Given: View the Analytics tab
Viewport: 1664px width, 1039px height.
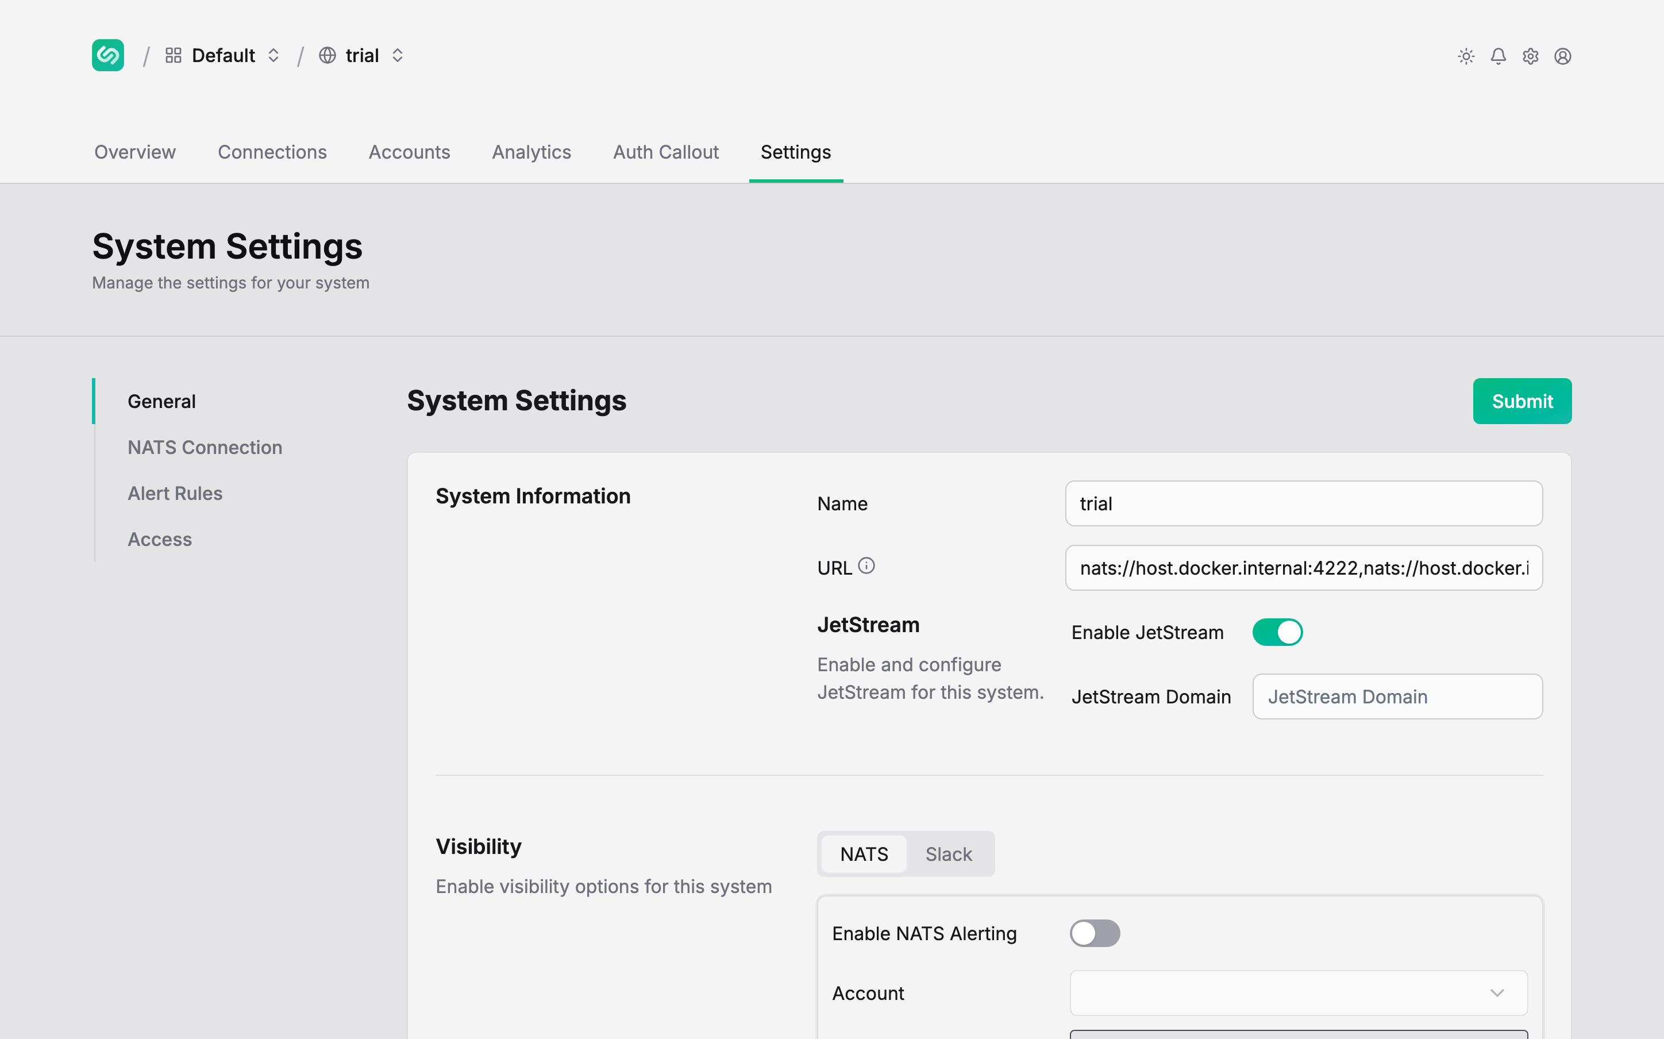Looking at the screenshot, I should pos(531,152).
